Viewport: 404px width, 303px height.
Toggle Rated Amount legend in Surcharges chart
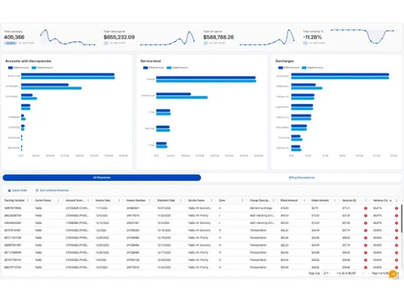pos(313,68)
